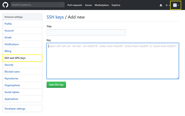
Task: Click the slash shortcut hint in search
Action: (61, 5)
